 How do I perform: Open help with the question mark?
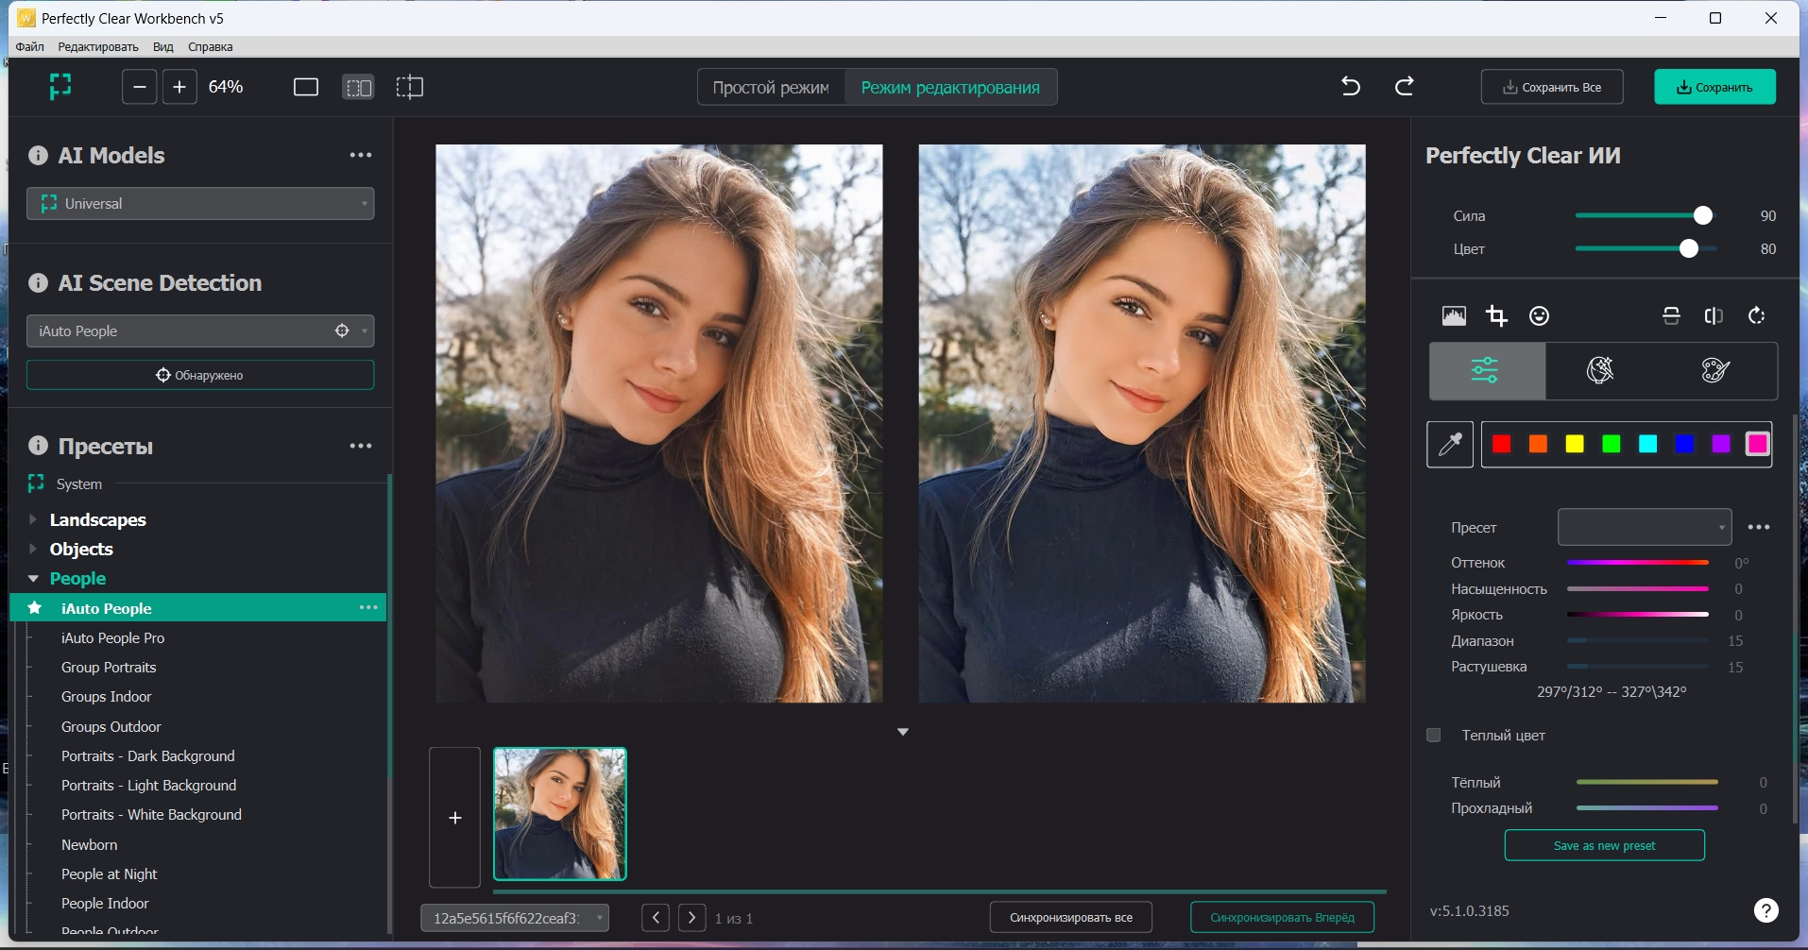(1766, 910)
